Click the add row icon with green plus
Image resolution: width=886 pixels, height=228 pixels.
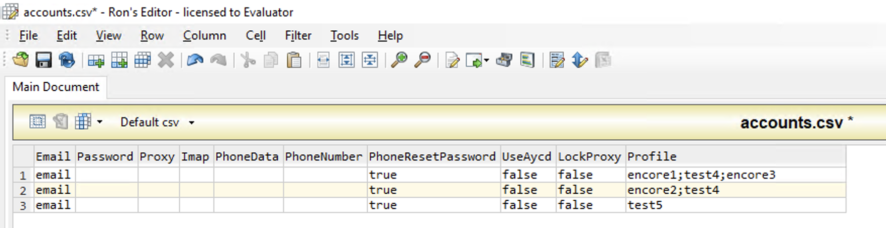[x=95, y=60]
